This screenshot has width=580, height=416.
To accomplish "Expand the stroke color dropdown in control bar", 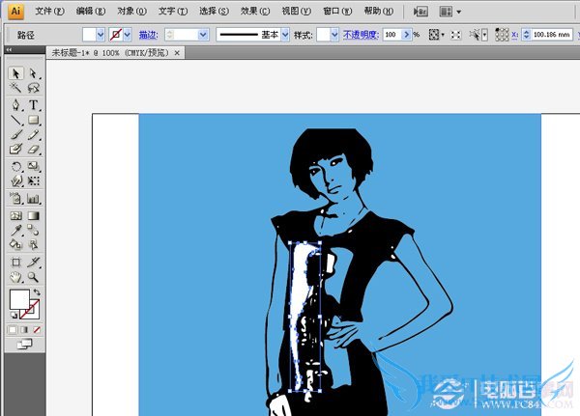I will pyautogui.click(x=128, y=35).
